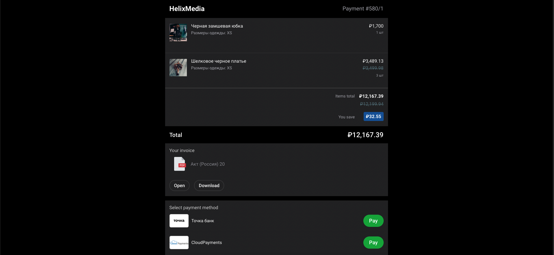The width and height of the screenshot is (554, 255).
Task: Click the HelixMedia brand title
Action: [x=187, y=9]
